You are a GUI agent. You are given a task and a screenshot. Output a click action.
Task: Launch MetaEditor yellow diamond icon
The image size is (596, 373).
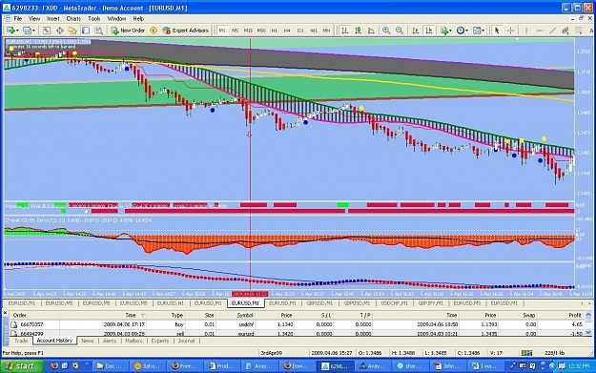point(154,31)
